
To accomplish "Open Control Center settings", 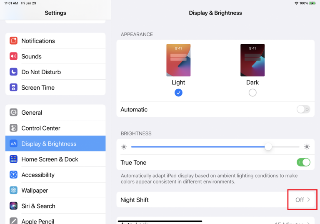I will pos(55,128).
